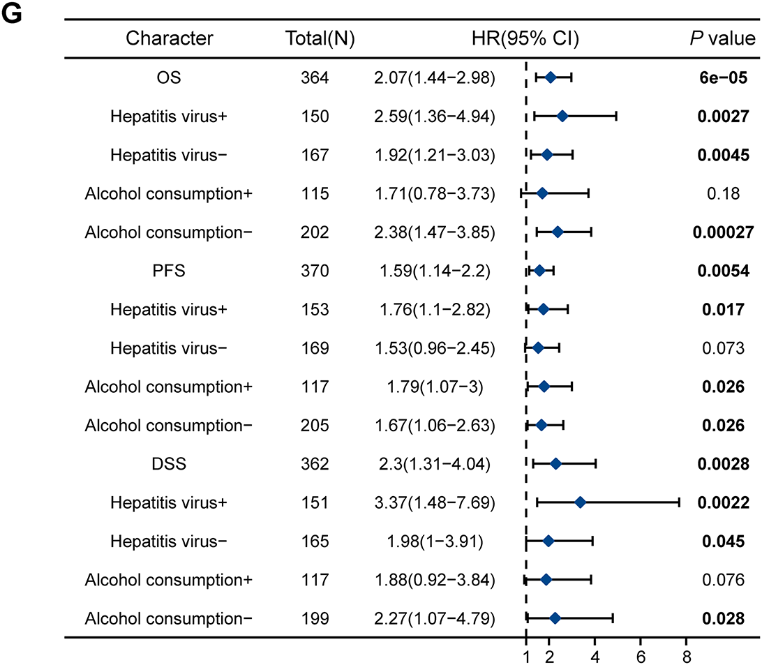This screenshot has width=762, height=665.
Task: Click the diamond marker in the DSS row
Action: pyautogui.click(x=555, y=463)
